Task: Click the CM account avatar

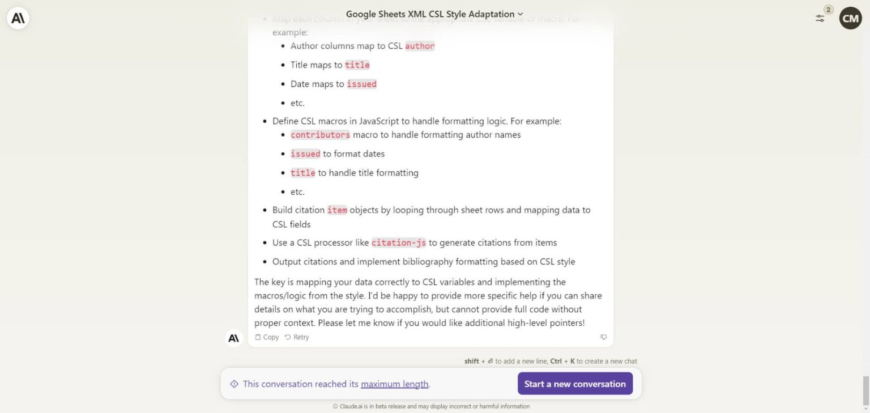Action: [x=850, y=18]
